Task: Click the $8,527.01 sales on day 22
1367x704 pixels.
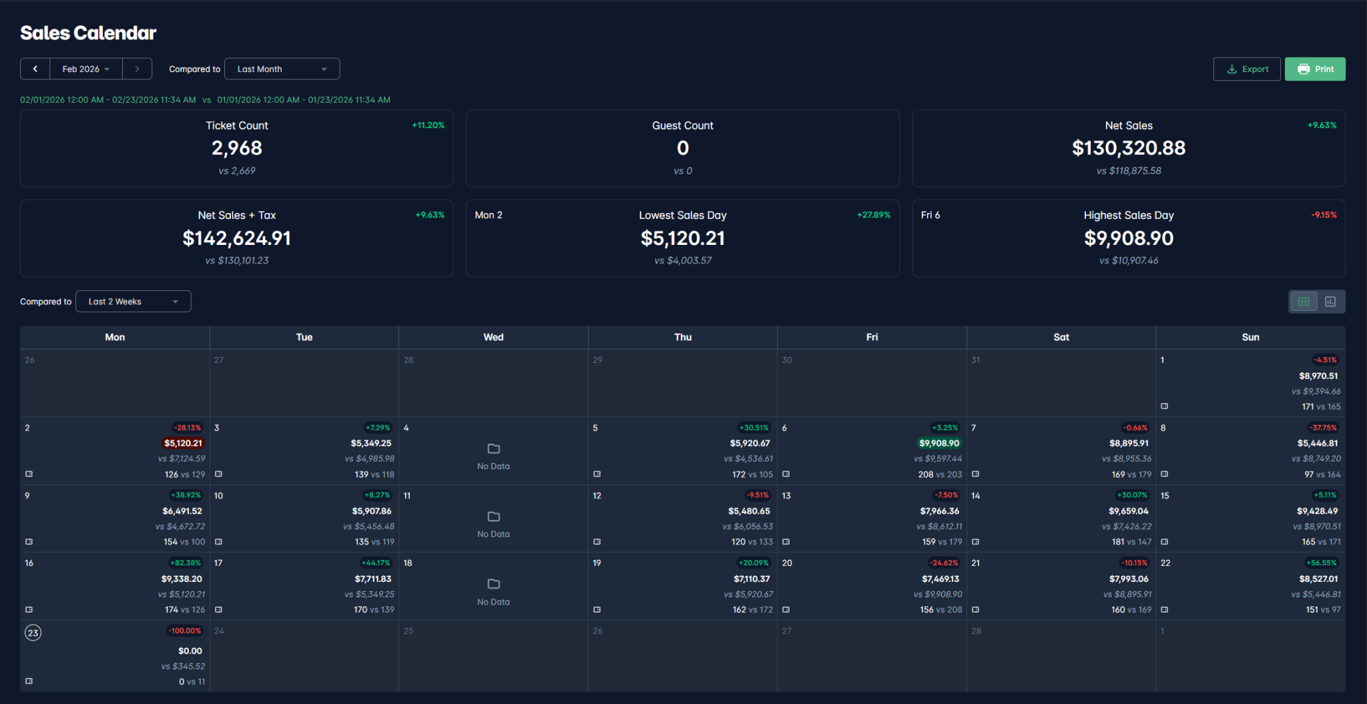Action: pos(1318,579)
